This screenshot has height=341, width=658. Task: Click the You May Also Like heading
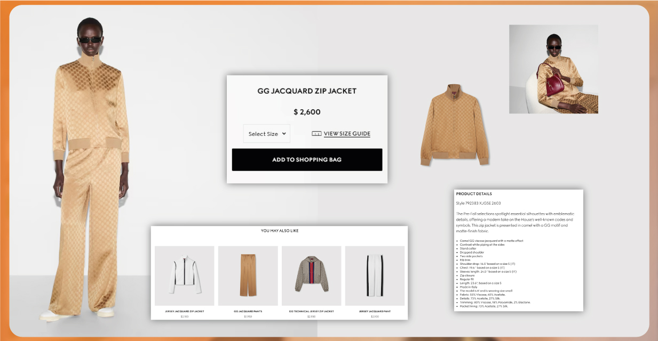(280, 231)
